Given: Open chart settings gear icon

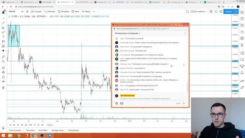Looking at the screenshot, I should tap(211, 11).
